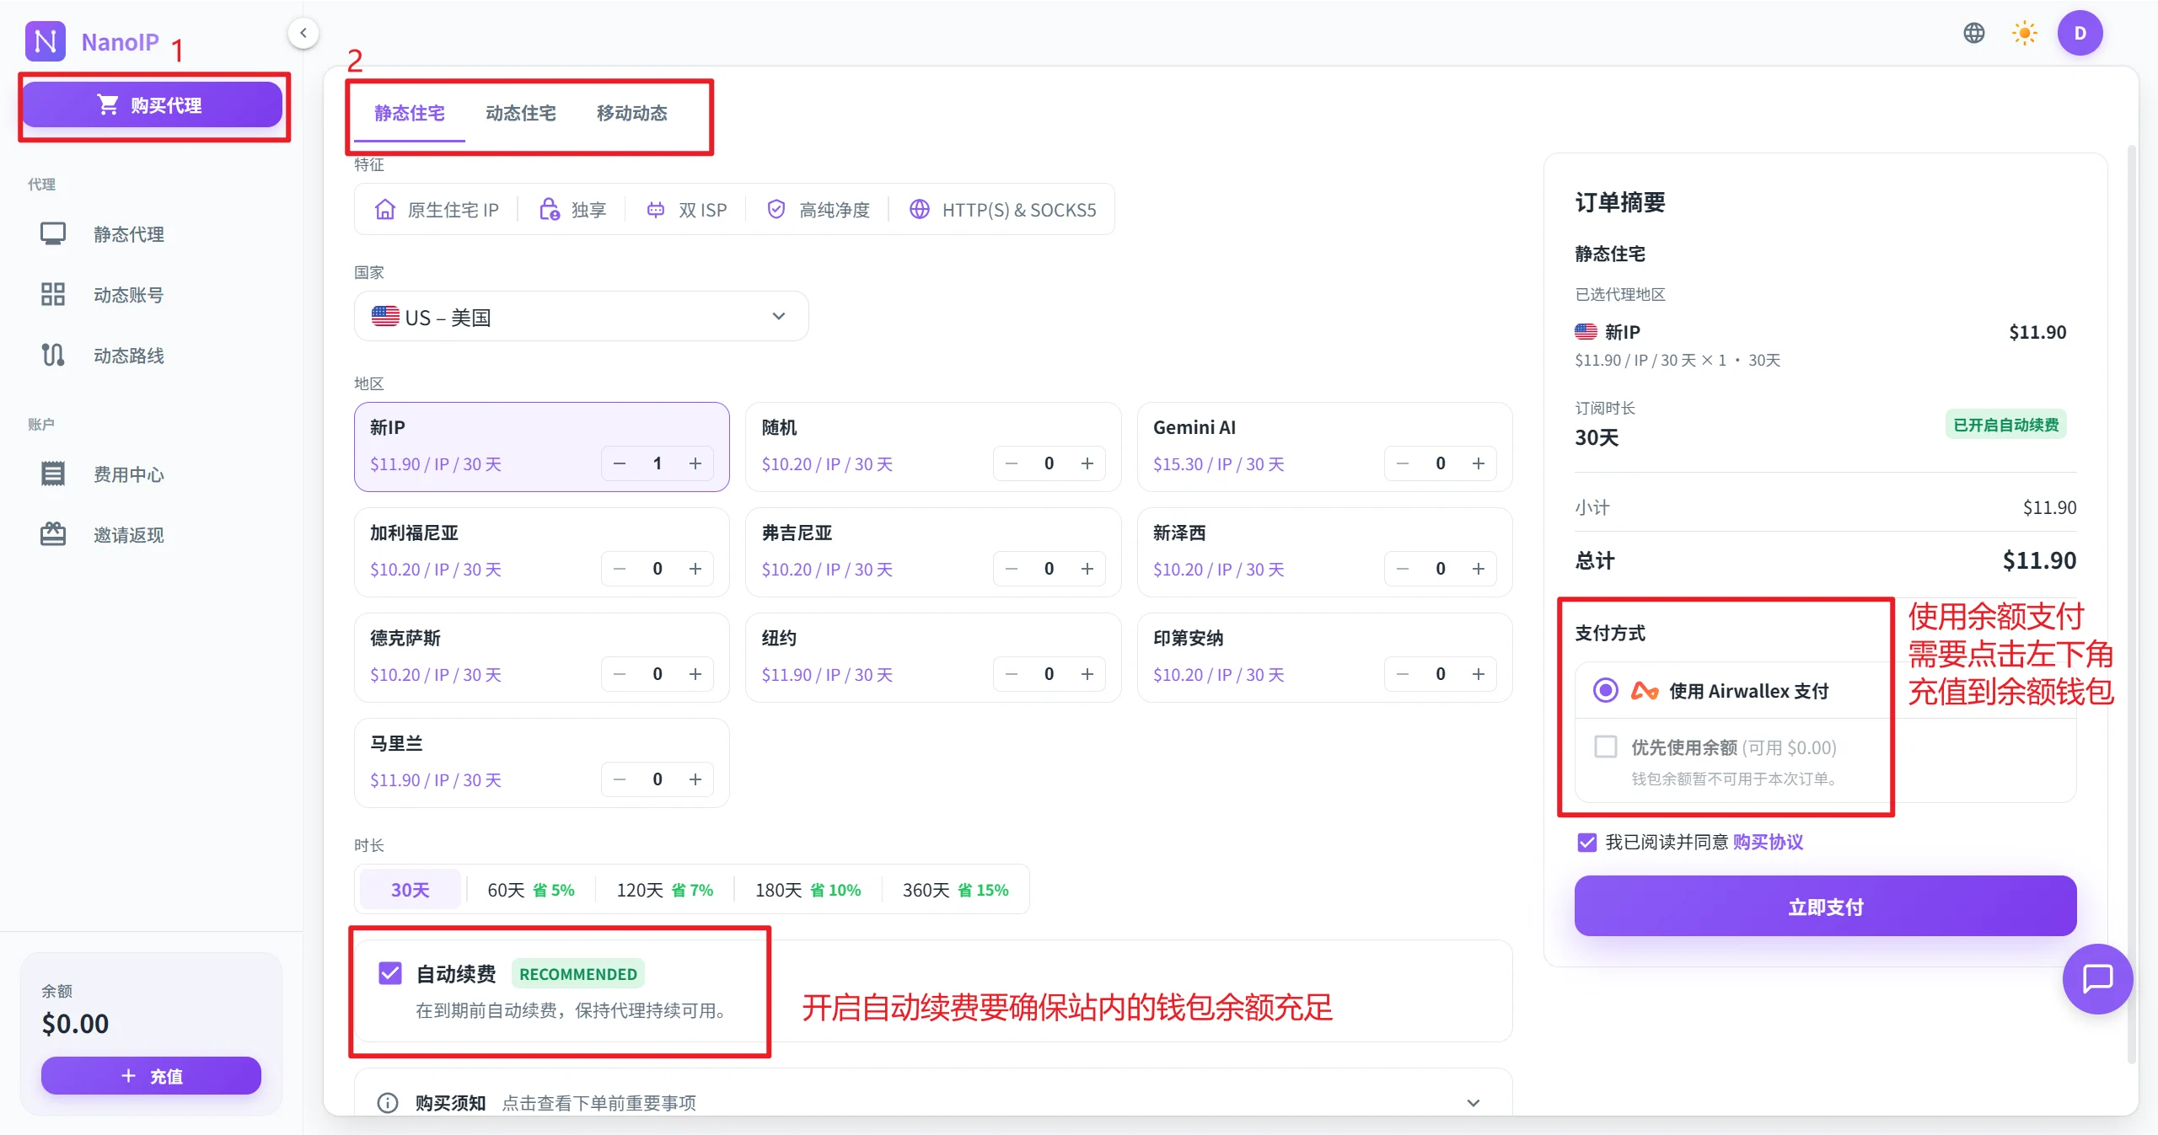The width and height of the screenshot is (2158, 1135).
Task: Decrease 马里兰 quantity with minus
Action: click(620, 779)
